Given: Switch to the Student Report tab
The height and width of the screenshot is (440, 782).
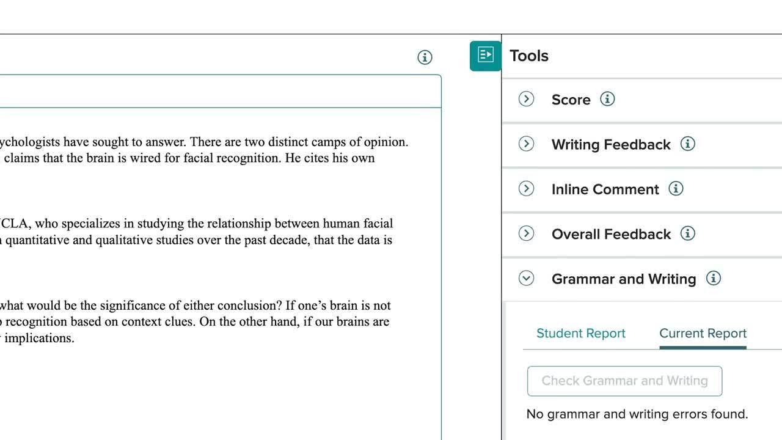Looking at the screenshot, I should coord(581,333).
